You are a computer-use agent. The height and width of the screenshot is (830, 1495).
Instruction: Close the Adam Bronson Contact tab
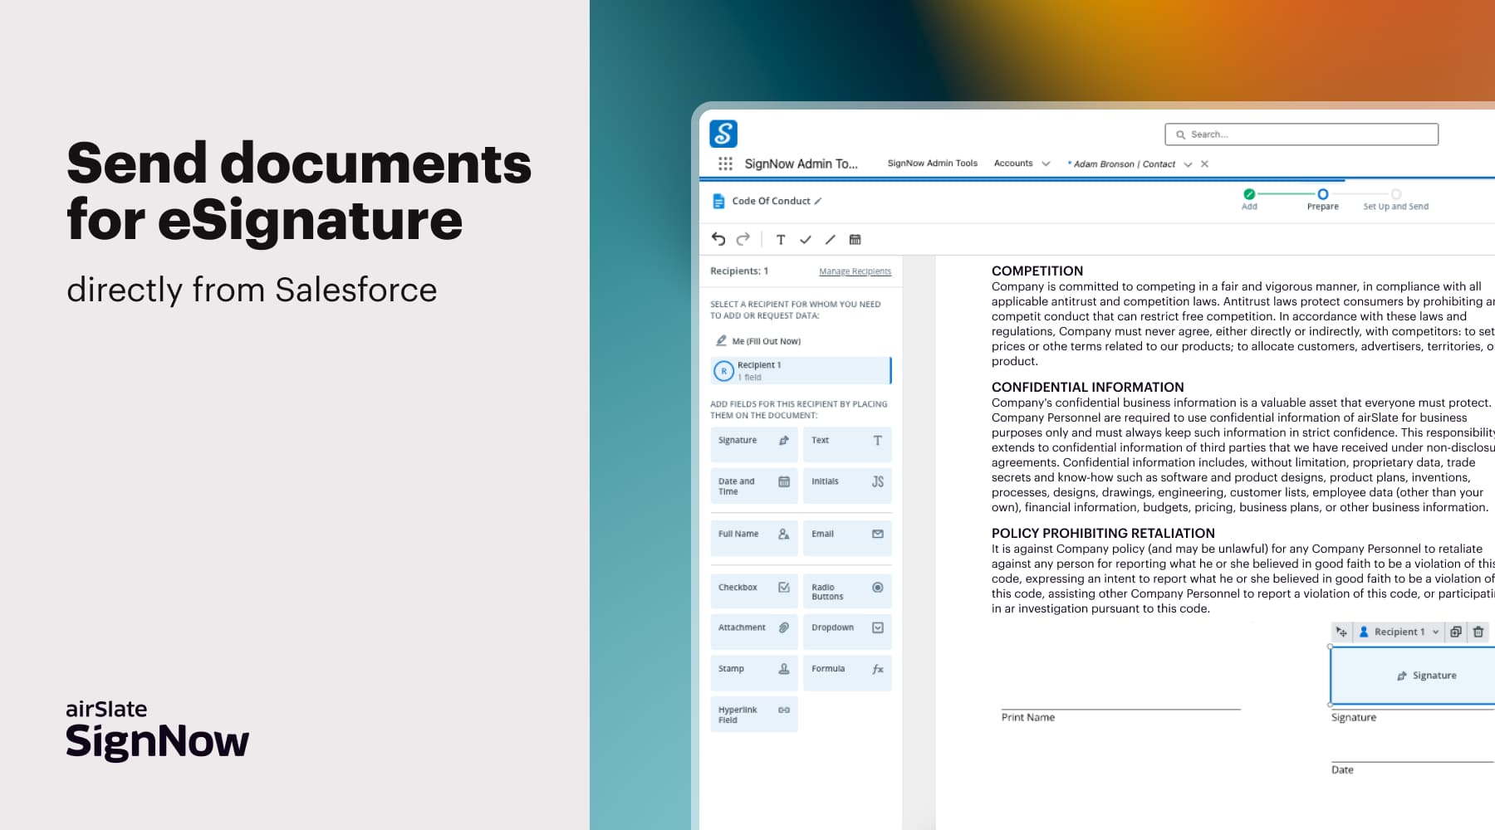[x=1204, y=164]
